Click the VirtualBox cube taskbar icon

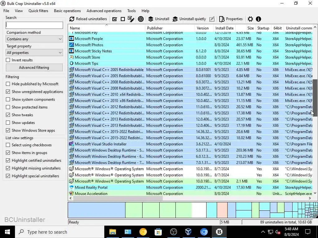(189, 232)
